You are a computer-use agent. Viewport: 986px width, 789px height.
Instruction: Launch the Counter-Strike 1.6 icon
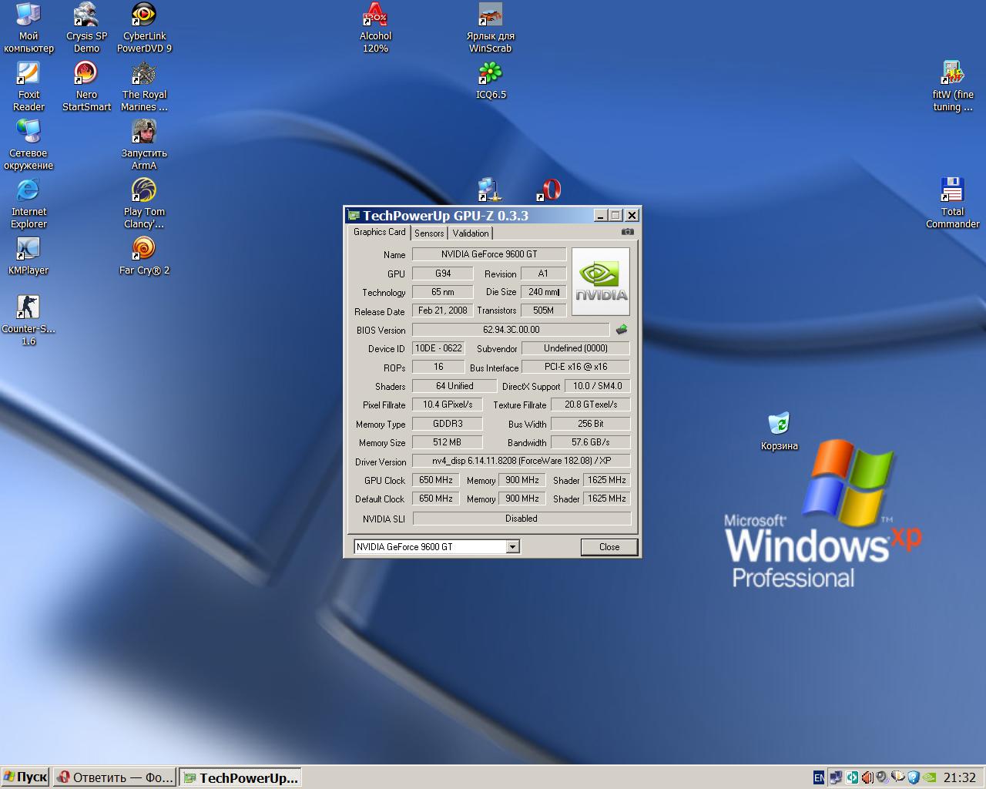[x=29, y=321]
